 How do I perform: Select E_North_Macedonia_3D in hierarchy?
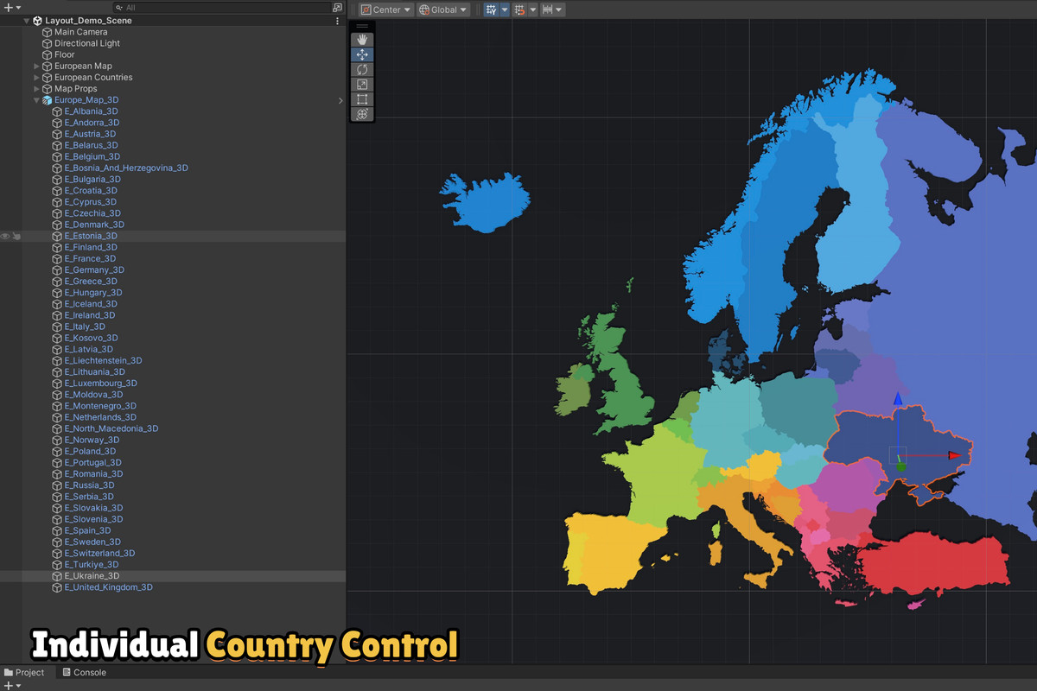111,428
